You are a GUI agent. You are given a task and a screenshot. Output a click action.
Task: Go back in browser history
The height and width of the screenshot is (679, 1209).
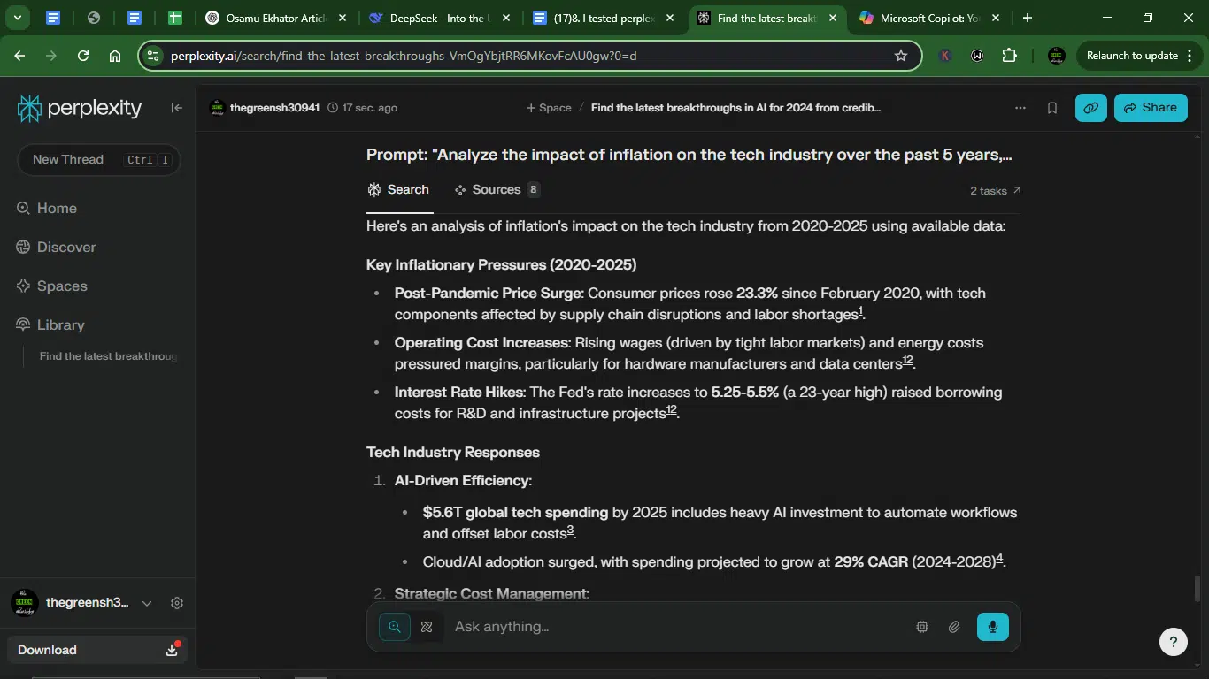tap(19, 56)
